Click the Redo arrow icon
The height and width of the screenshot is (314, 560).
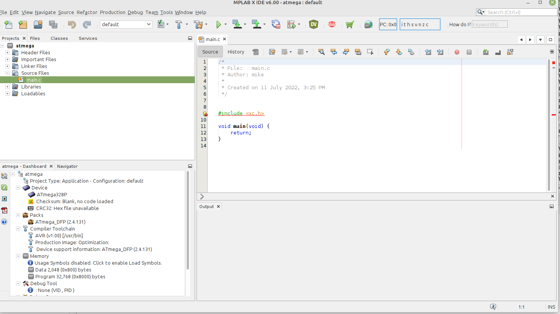coord(87,25)
